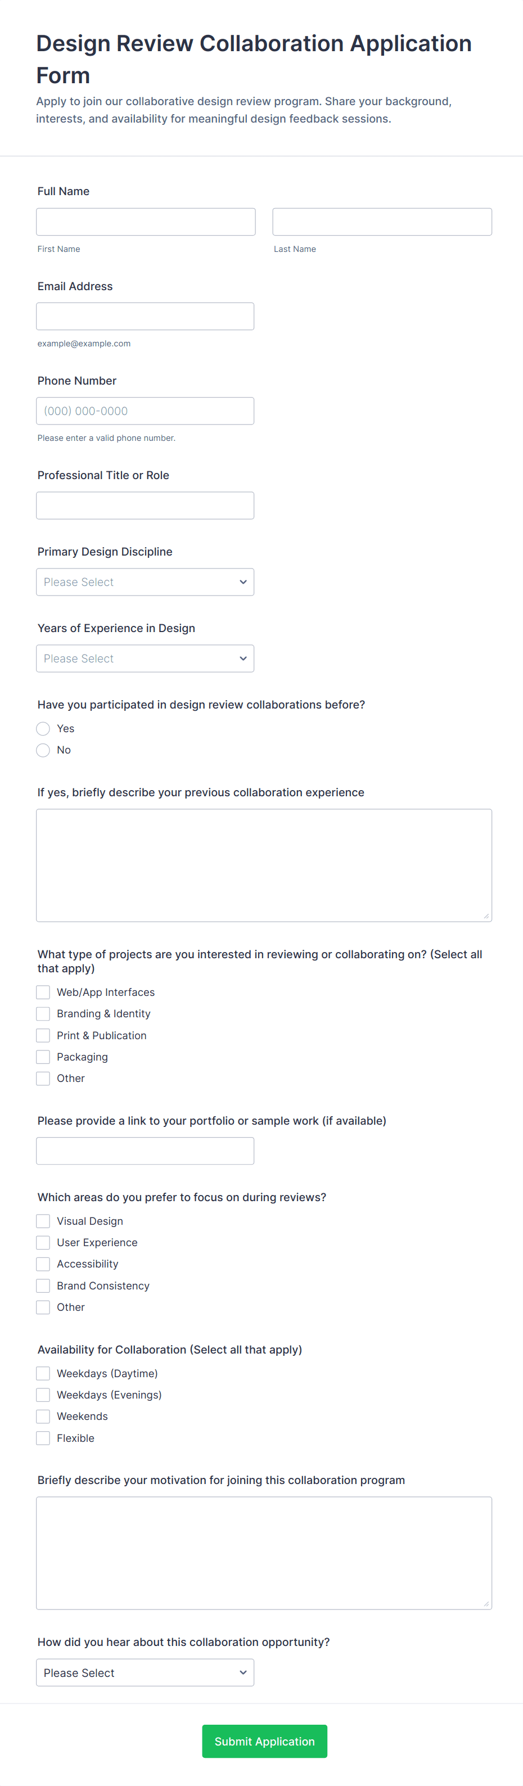Check the Web/App Interfaces option

[x=43, y=993]
